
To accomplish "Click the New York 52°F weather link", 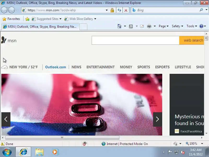I will point(20,67).
